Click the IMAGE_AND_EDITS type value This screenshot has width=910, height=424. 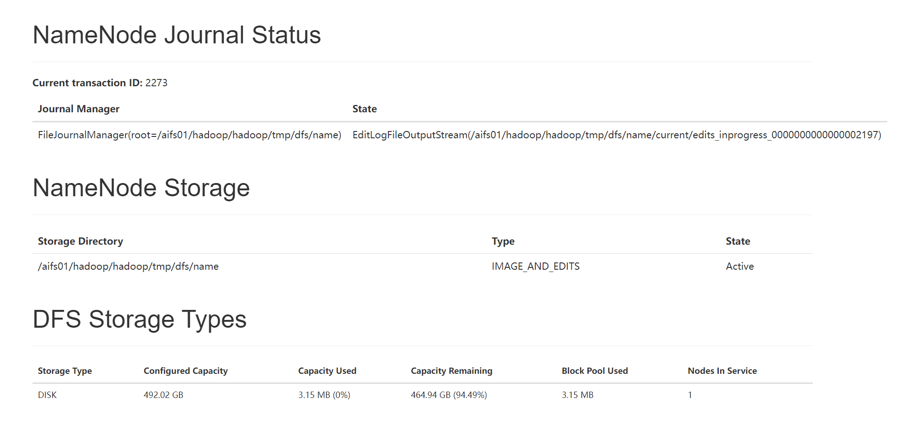[x=535, y=266]
